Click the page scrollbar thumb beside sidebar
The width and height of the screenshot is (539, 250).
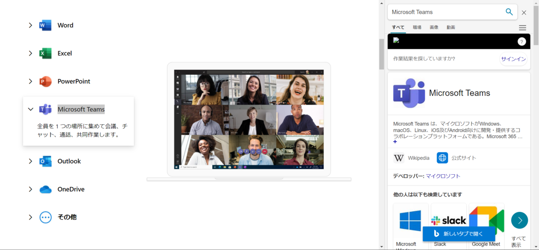(382, 55)
